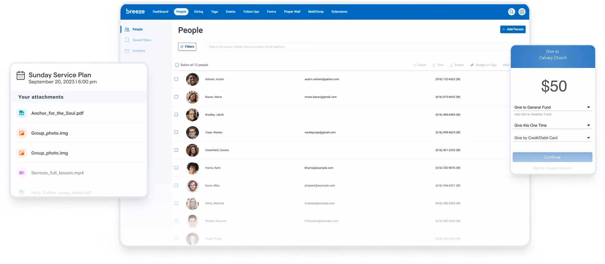Click the Saved Filters bookmark icon

127,40
